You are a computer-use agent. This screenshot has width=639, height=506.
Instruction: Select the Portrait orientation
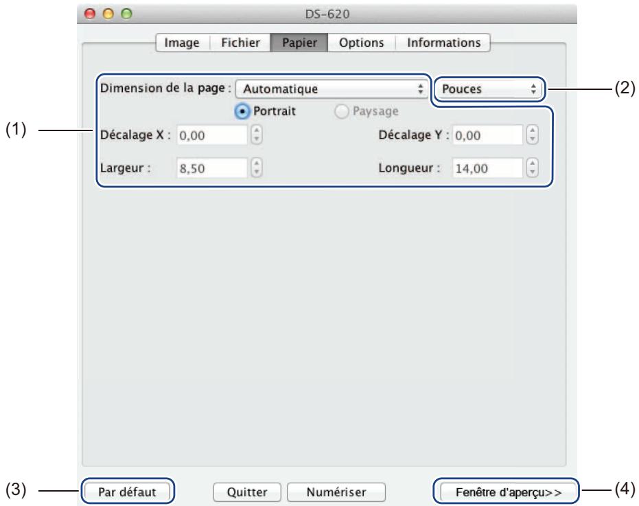click(242, 111)
